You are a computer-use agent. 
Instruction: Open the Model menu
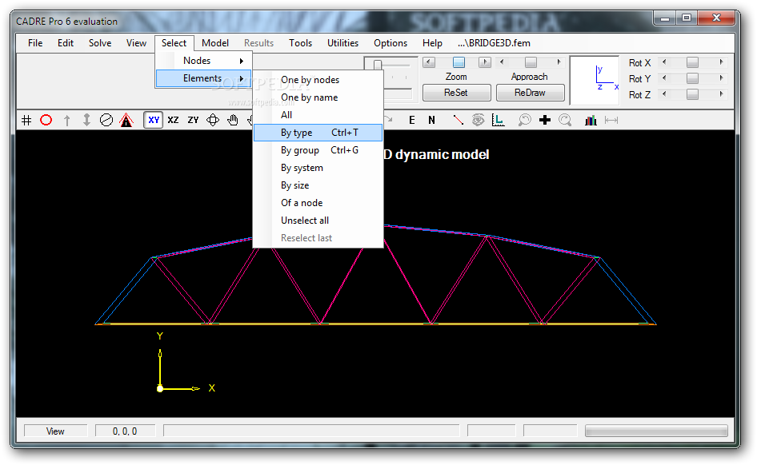coord(215,43)
